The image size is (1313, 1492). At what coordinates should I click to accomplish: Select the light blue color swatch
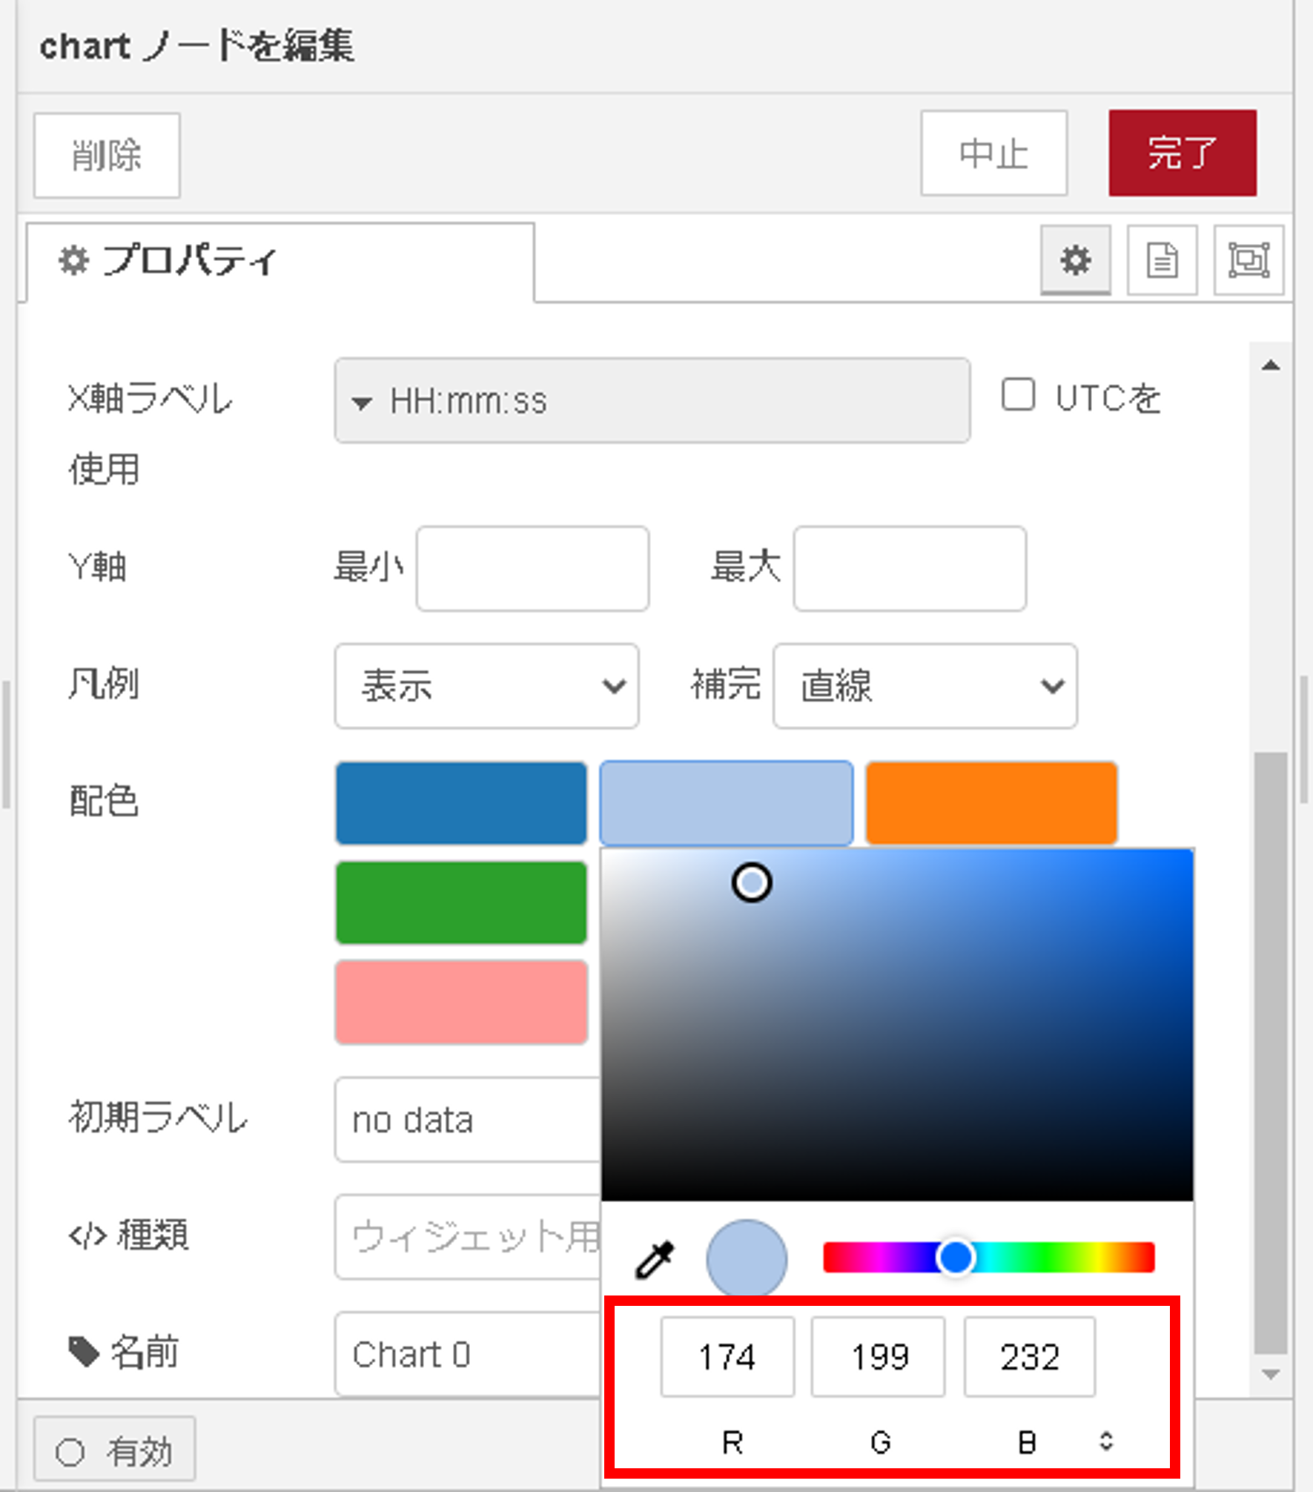[x=727, y=802]
